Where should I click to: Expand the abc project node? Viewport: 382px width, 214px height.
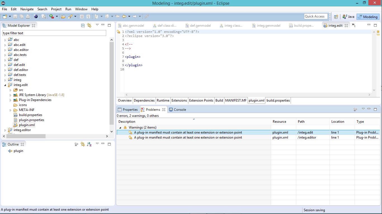[5, 40]
